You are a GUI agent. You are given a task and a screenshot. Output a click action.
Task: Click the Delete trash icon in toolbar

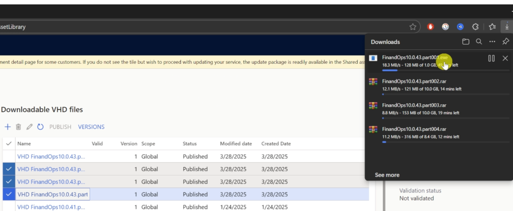point(19,127)
